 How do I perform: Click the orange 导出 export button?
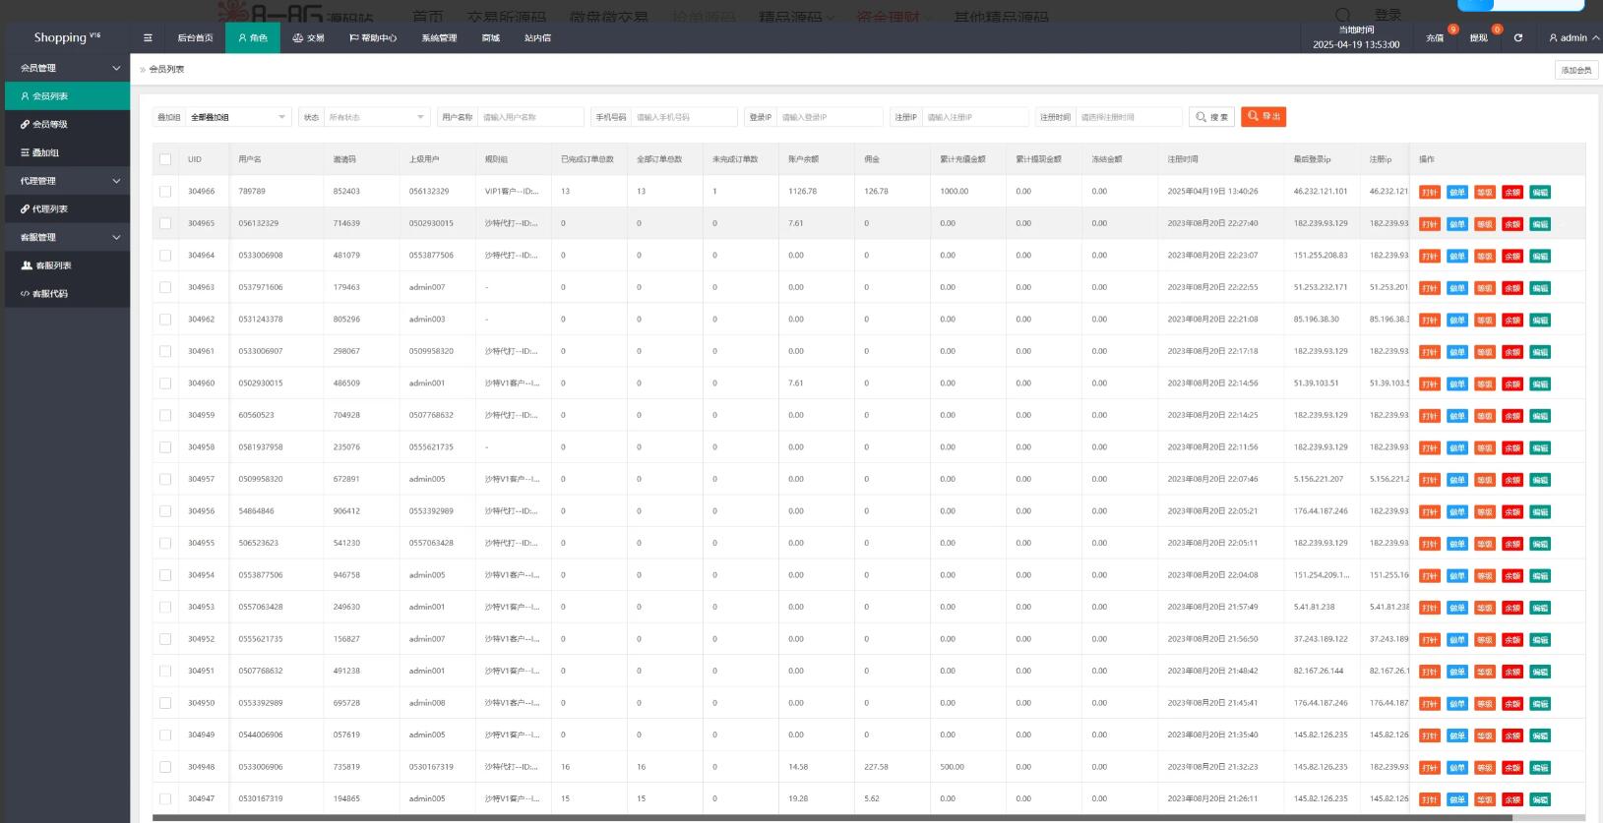(x=1264, y=117)
